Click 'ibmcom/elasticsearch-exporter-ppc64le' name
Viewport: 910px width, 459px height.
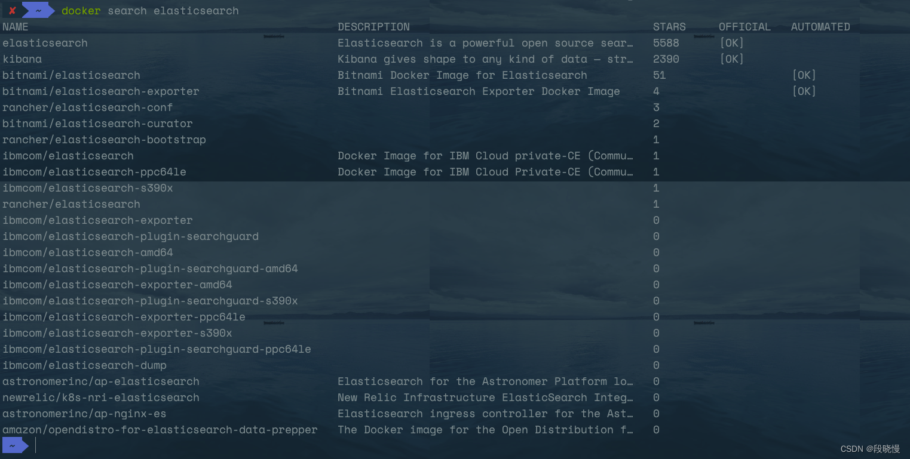click(124, 317)
